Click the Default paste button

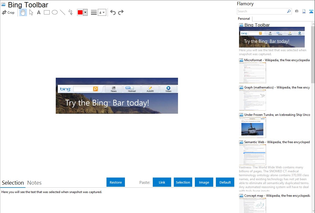pos(225,182)
